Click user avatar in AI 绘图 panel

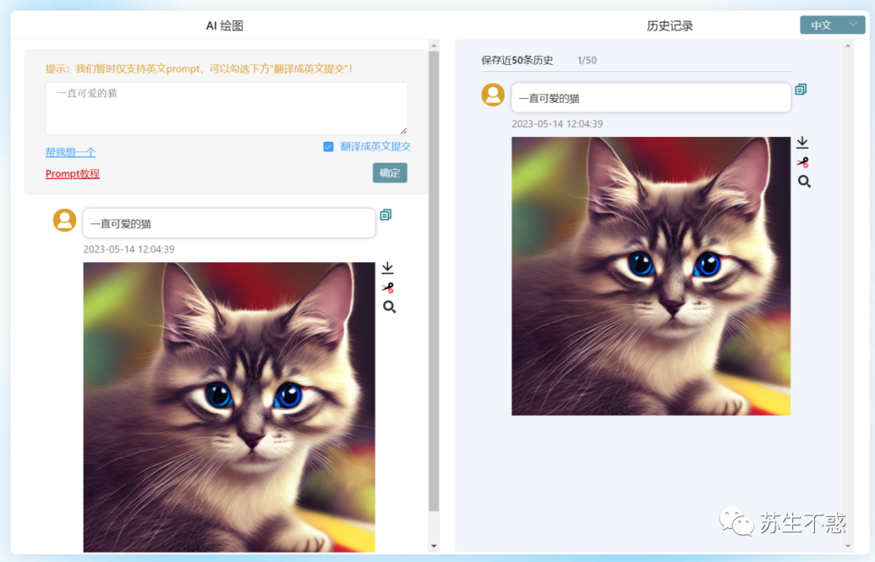click(65, 219)
